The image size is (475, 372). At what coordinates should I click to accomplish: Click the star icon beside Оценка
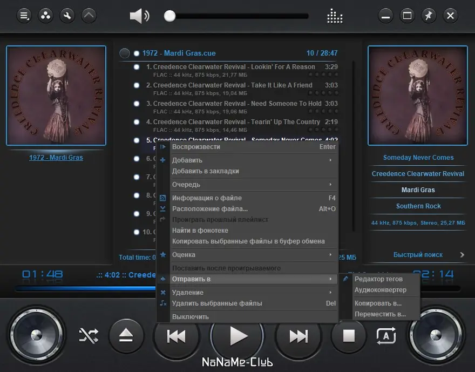163,255
